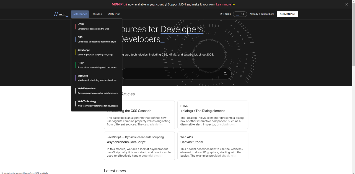The width and height of the screenshot is (355, 174).
Task: Click the HTML tag on Dialog card
Action: pyautogui.click(x=184, y=106)
